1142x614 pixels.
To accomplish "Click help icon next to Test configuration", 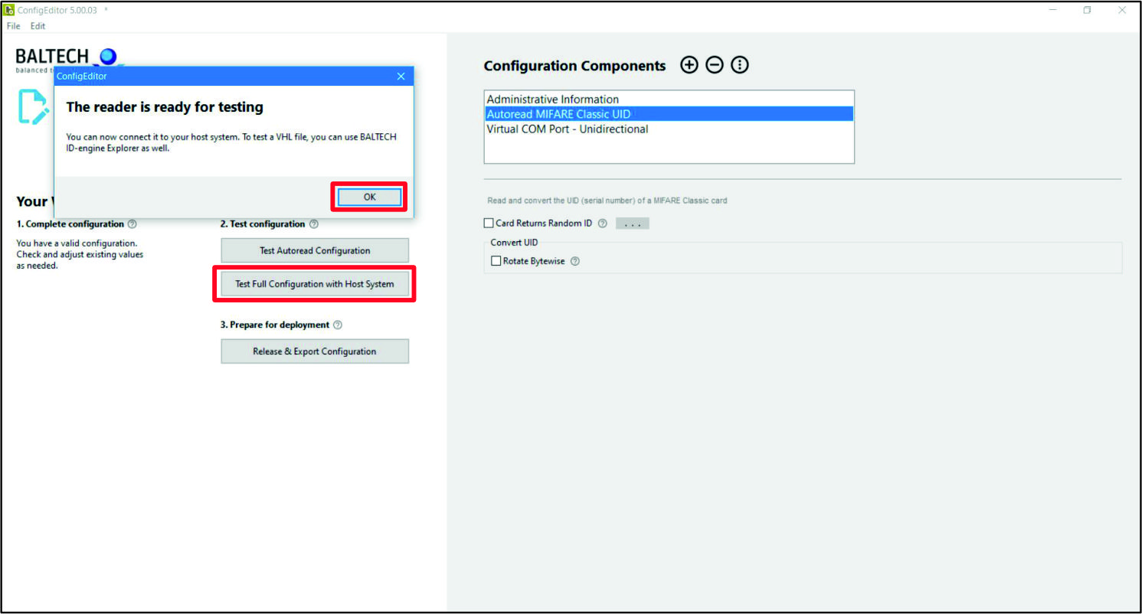I will (x=314, y=224).
